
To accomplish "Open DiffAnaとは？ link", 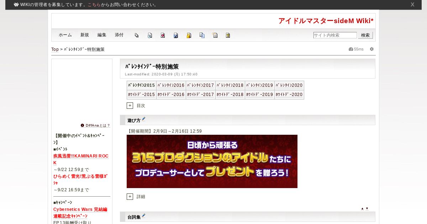I will (x=98, y=126).
